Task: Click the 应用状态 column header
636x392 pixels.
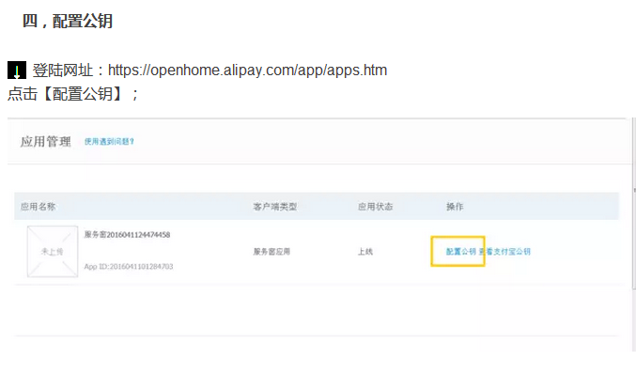Action: pos(375,207)
